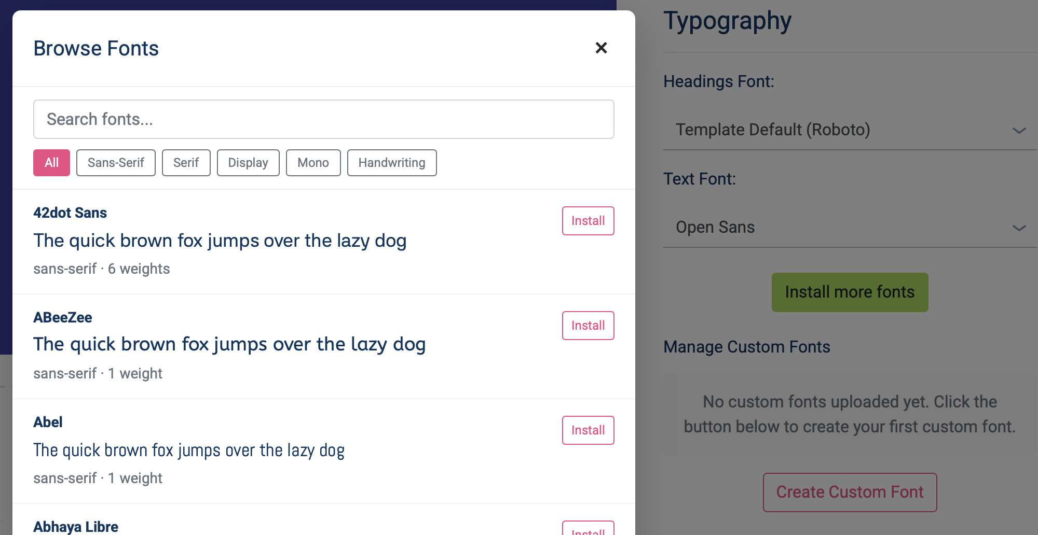Install the Abel font

tap(588, 430)
